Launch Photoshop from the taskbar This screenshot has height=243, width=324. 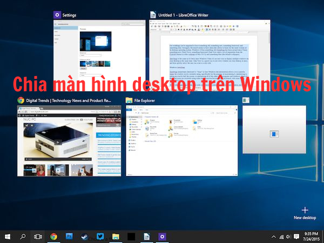(x=69, y=237)
